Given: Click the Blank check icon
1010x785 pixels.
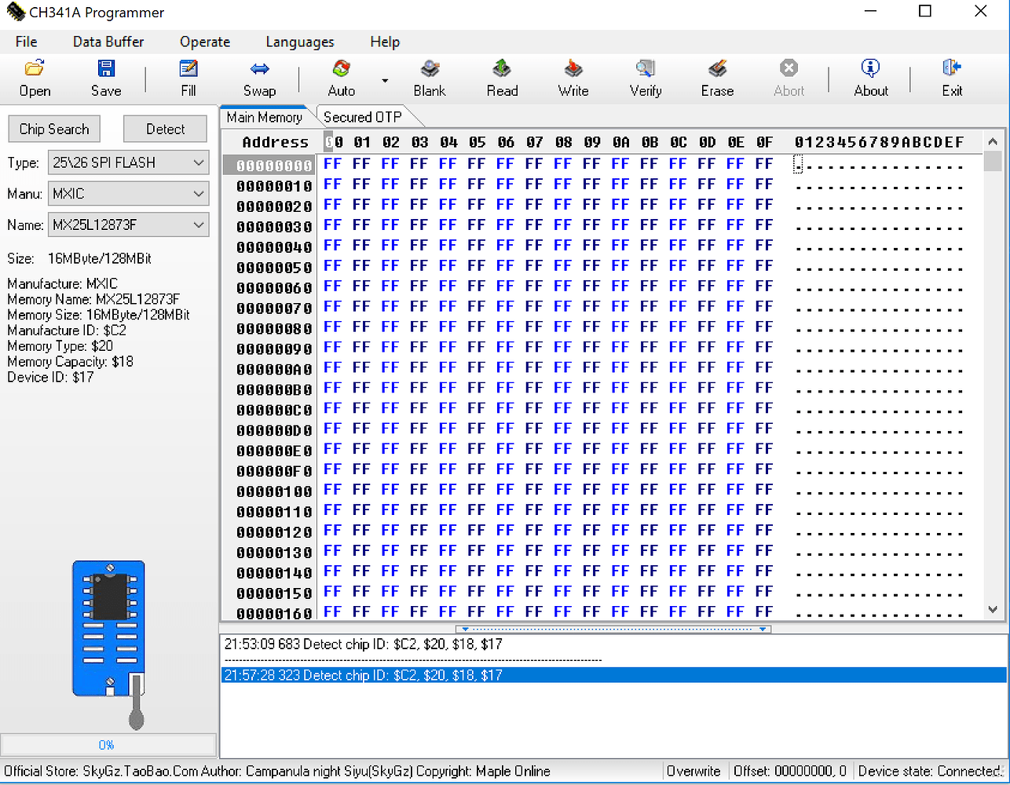Looking at the screenshot, I should click(430, 78).
